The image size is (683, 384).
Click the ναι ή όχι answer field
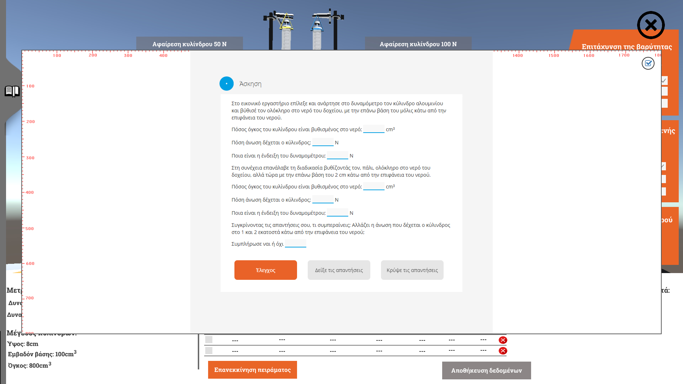(x=295, y=244)
